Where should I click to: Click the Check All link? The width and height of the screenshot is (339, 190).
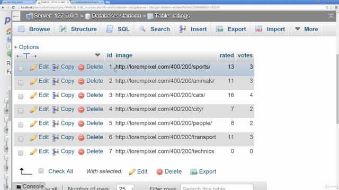point(60,171)
